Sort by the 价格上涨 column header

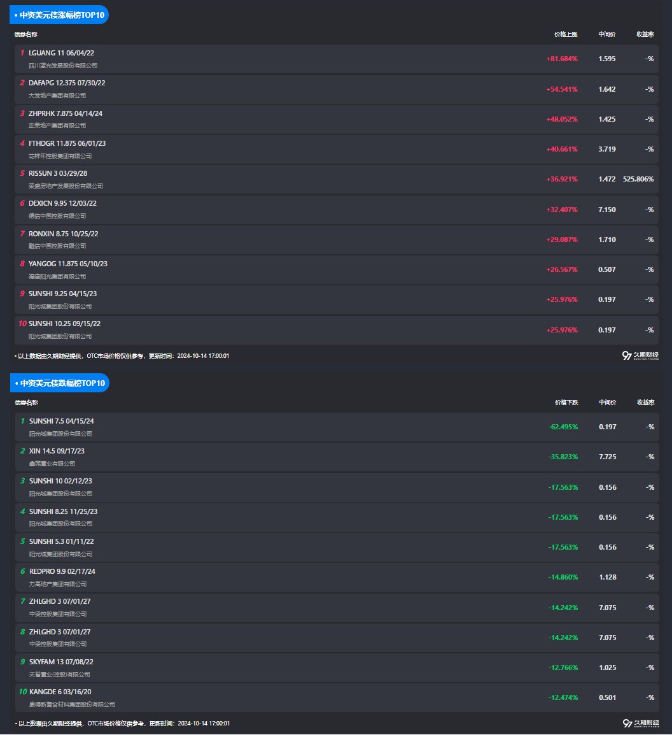pyautogui.click(x=565, y=34)
